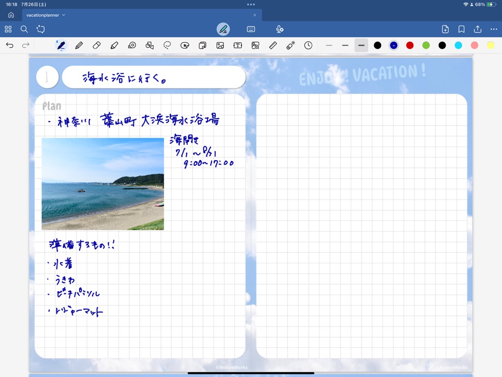Image resolution: width=502 pixels, height=377 pixels.
Task: Add a new page
Action: click(x=445, y=29)
